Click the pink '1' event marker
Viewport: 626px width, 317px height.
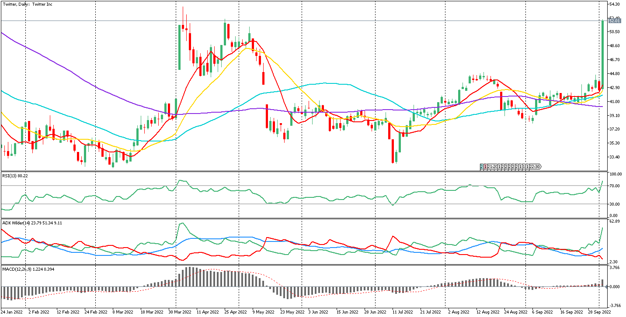coord(485,167)
